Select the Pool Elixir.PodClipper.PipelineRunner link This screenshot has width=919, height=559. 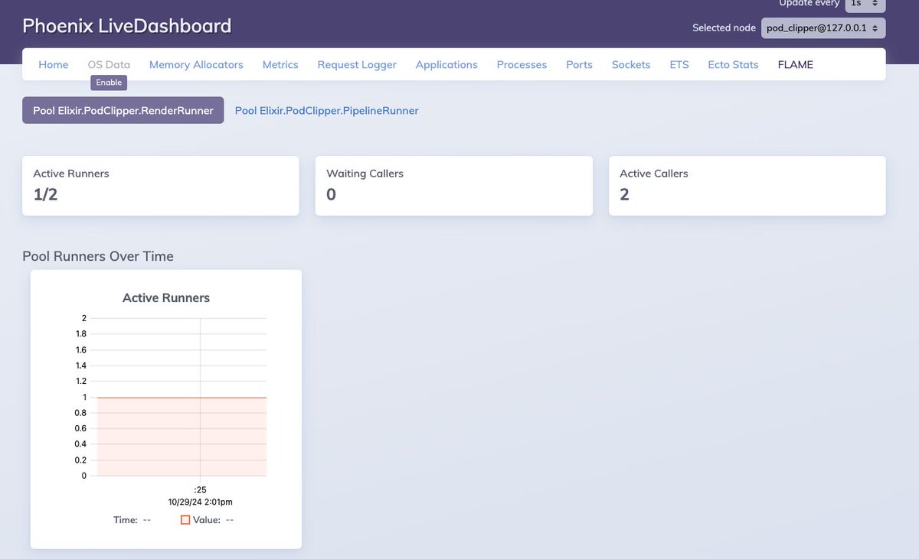pos(326,110)
